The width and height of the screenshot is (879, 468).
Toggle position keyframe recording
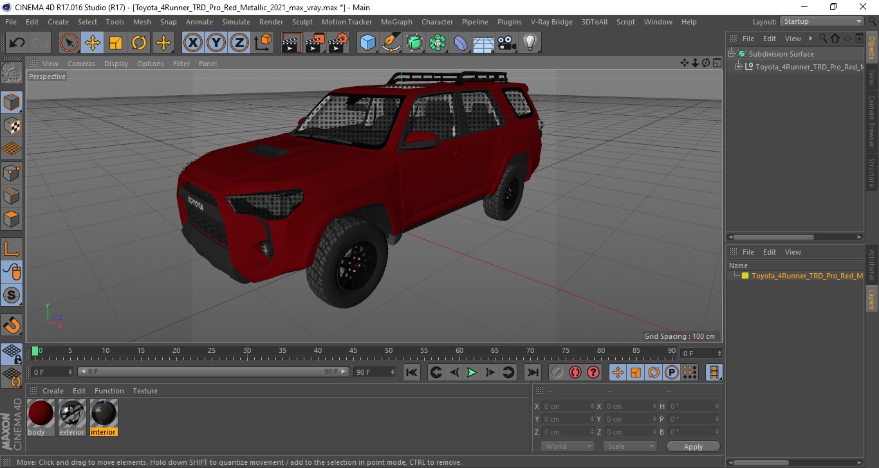[617, 372]
